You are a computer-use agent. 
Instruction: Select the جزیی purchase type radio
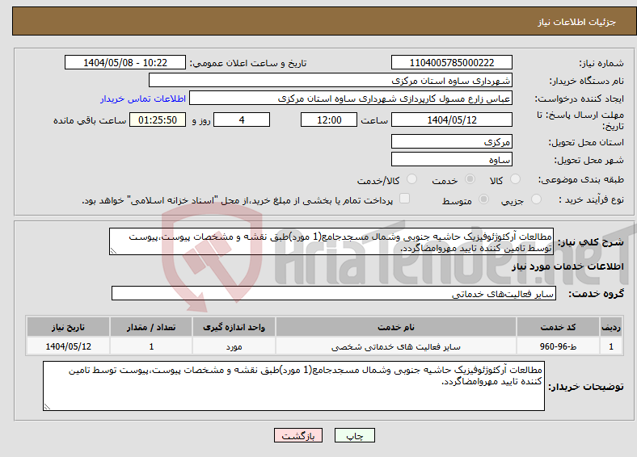tap(536, 199)
